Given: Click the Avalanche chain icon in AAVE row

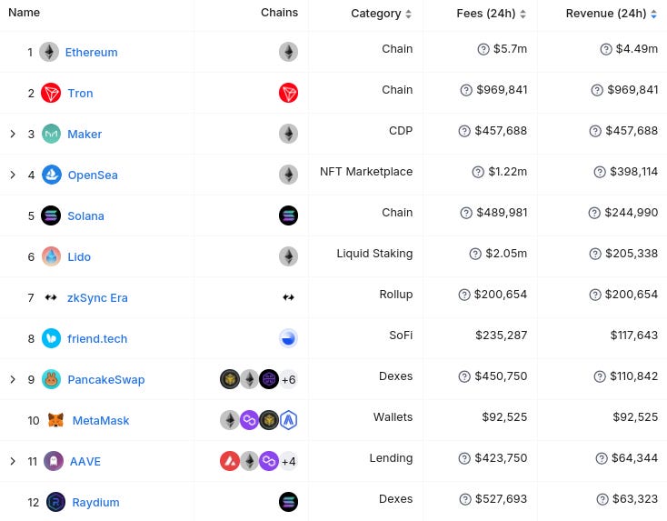Looking at the screenshot, I should [230, 461].
